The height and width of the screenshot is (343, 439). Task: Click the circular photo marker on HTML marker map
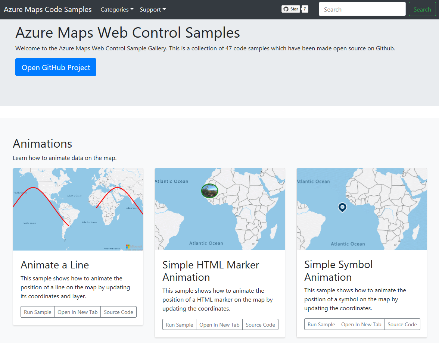(210, 191)
